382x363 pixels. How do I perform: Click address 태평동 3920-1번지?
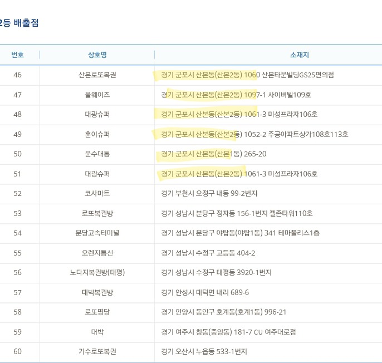click(x=216, y=272)
